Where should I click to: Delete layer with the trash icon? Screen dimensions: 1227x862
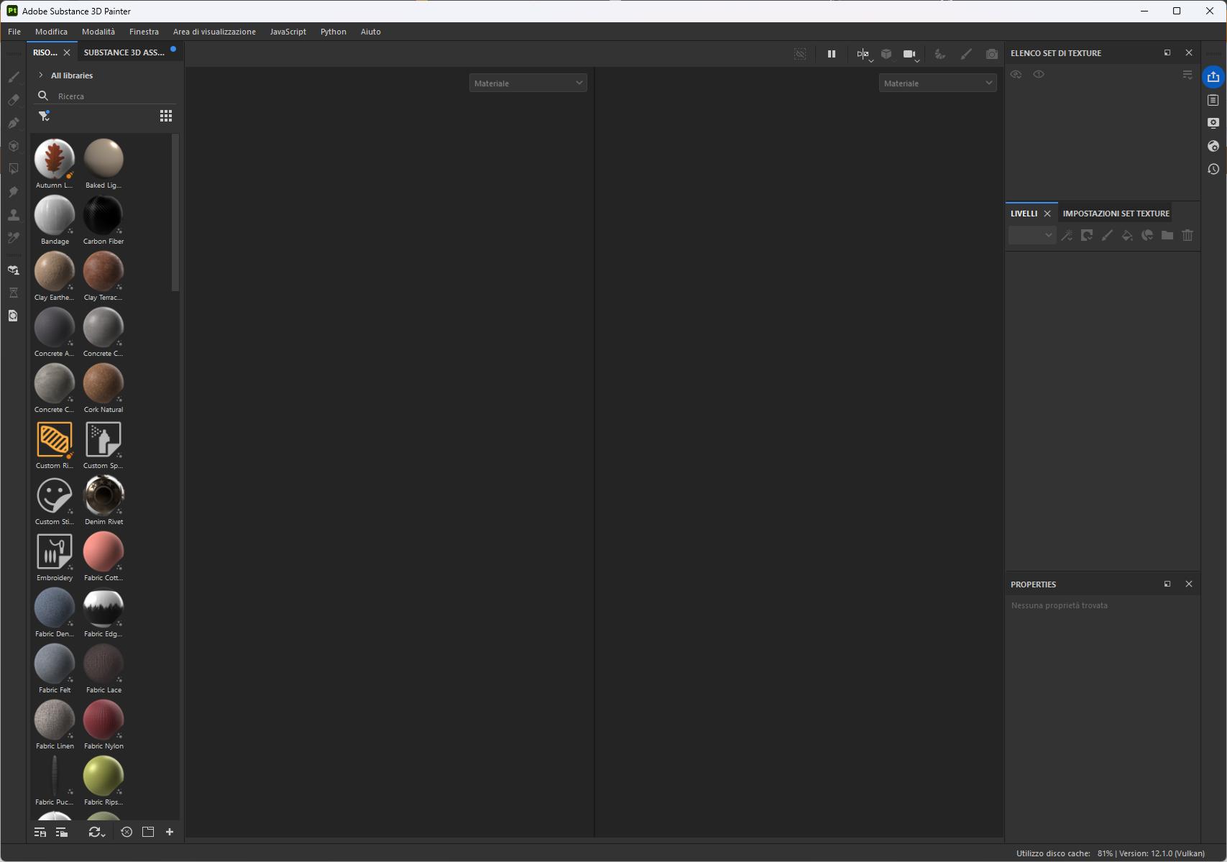1187,235
